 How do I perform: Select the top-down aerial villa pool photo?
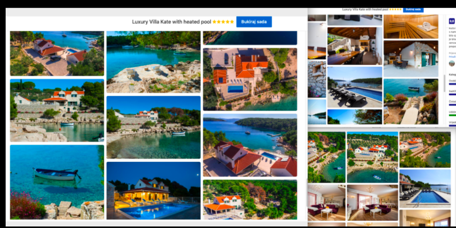250,79
